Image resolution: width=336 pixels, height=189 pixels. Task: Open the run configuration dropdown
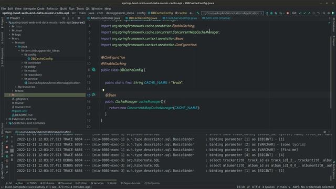233,13
